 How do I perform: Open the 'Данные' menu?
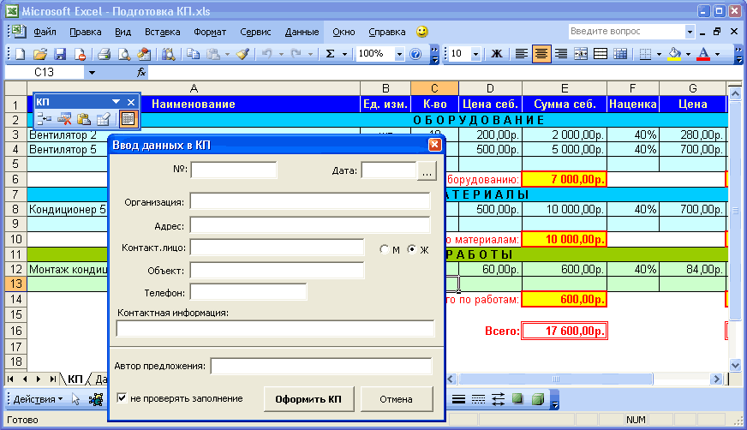point(302,32)
